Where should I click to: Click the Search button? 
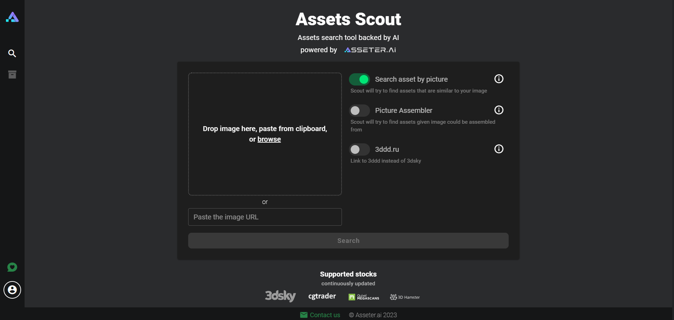tap(348, 240)
